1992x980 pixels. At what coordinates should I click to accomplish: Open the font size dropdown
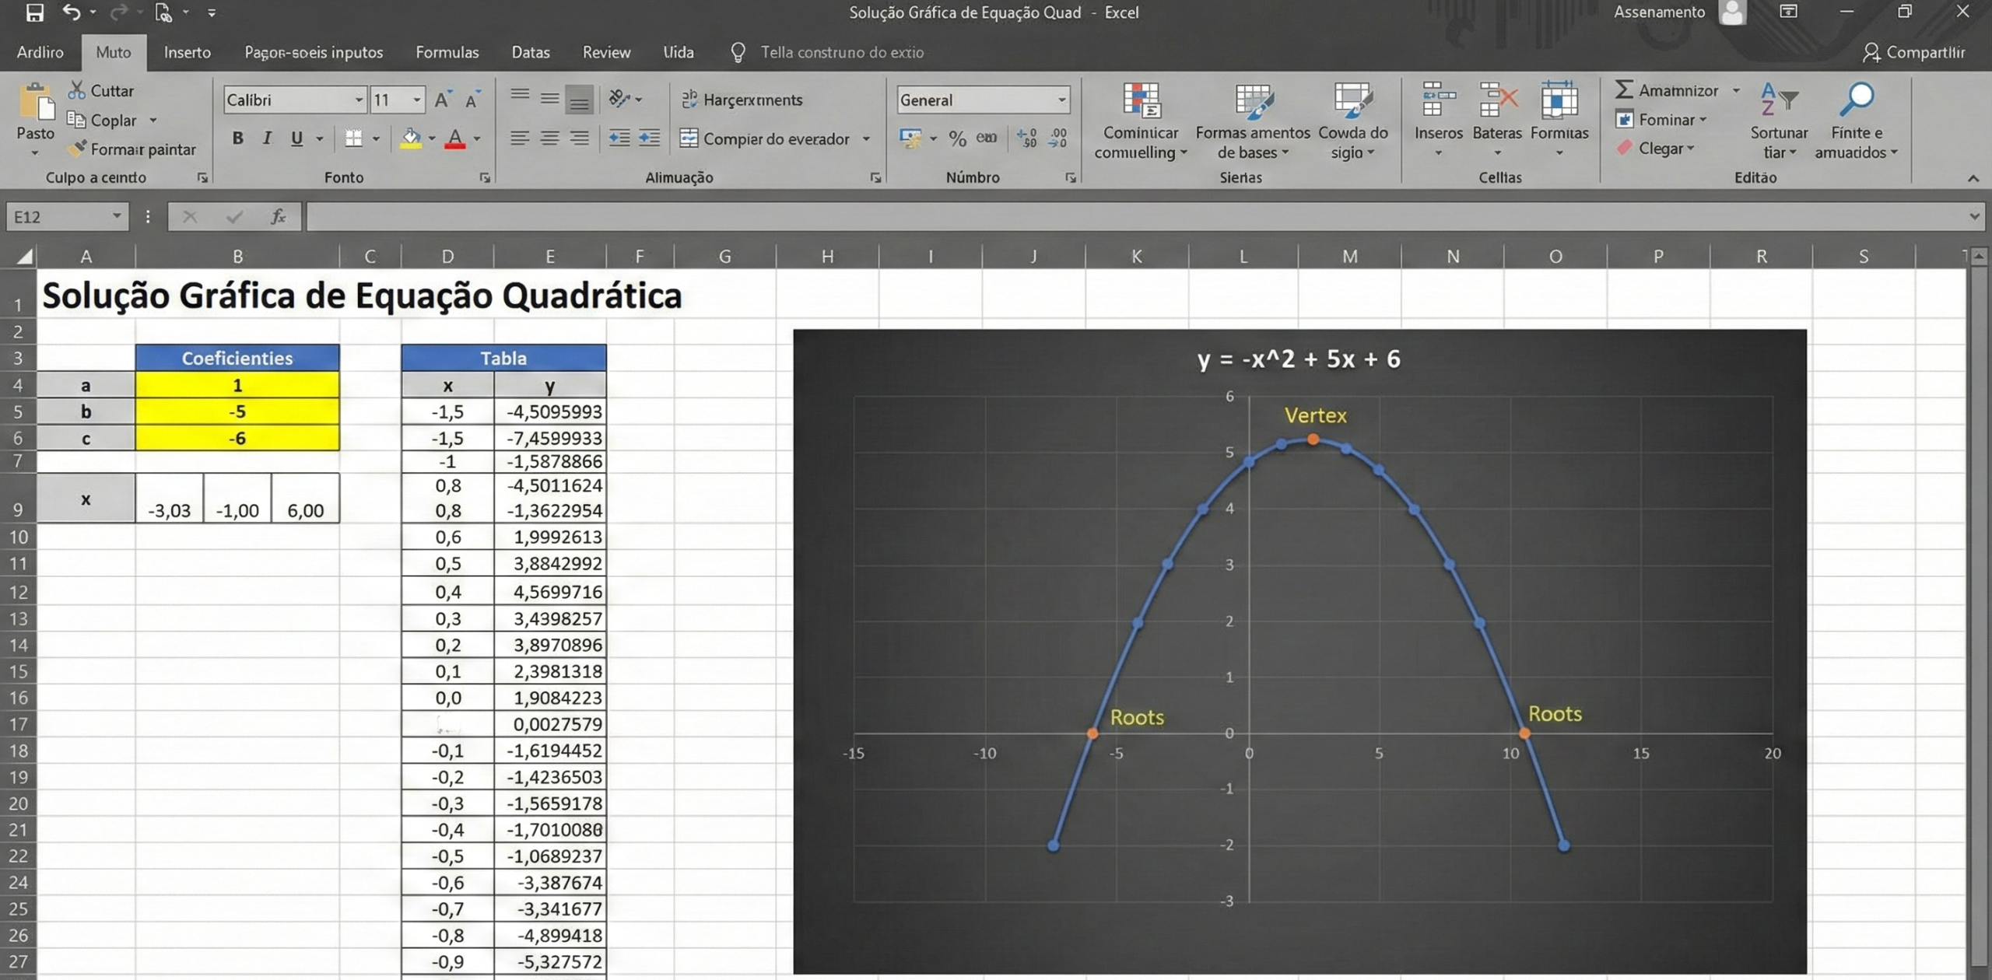(417, 100)
